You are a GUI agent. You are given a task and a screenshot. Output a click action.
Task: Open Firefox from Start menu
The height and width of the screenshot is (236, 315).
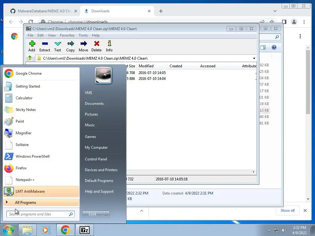click(x=41, y=168)
